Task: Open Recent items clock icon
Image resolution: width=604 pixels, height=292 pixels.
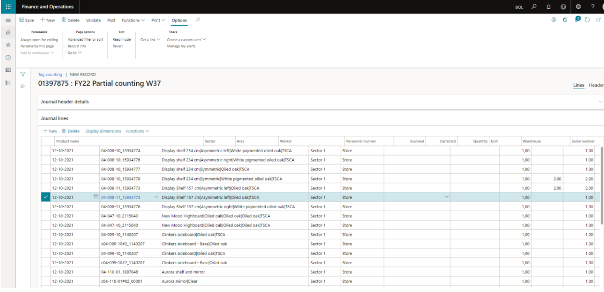Action: [x=7, y=57]
